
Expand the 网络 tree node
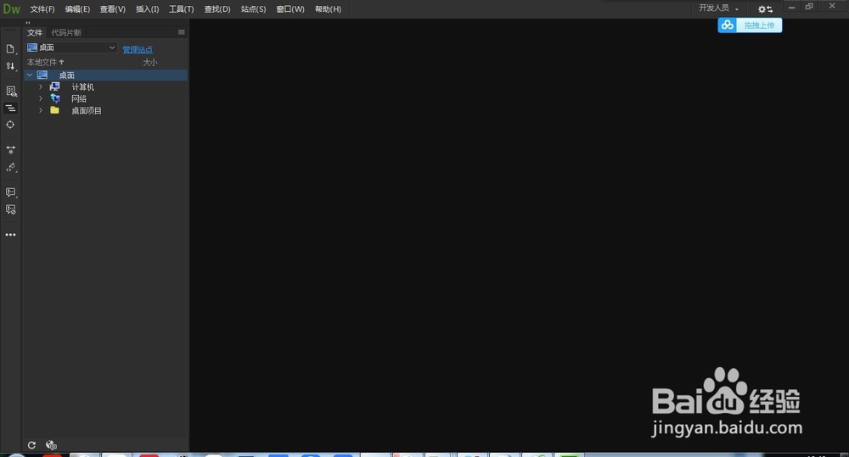point(41,98)
